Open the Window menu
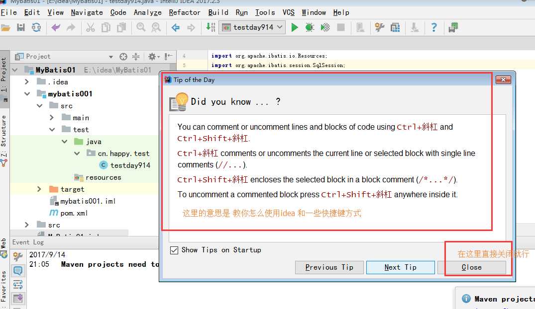This screenshot has width=535, height=309. 314,12
